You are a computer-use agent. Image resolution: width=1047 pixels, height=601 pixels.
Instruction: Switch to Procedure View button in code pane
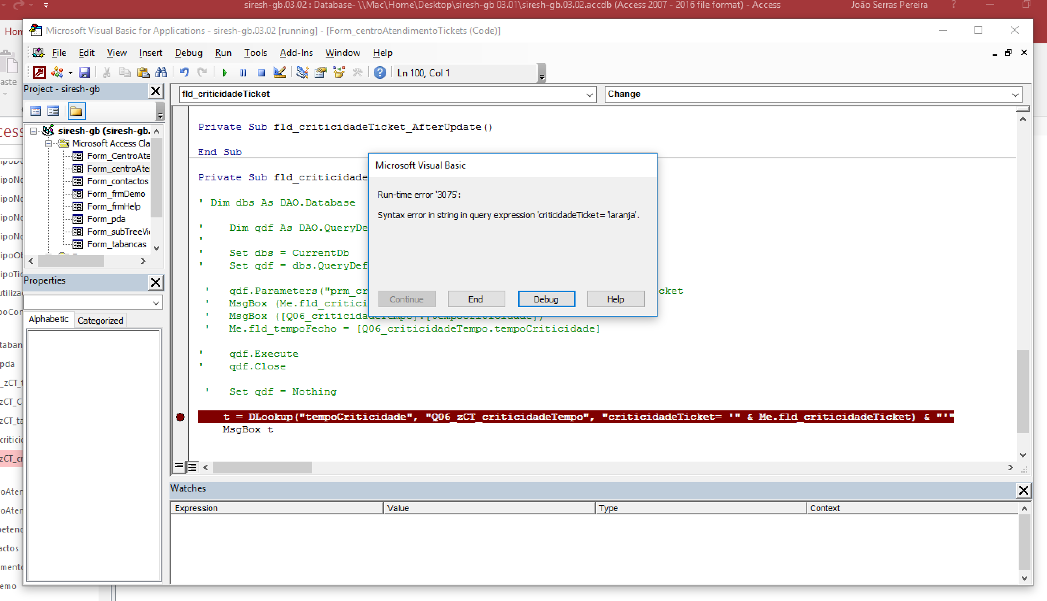coord(179,467)
